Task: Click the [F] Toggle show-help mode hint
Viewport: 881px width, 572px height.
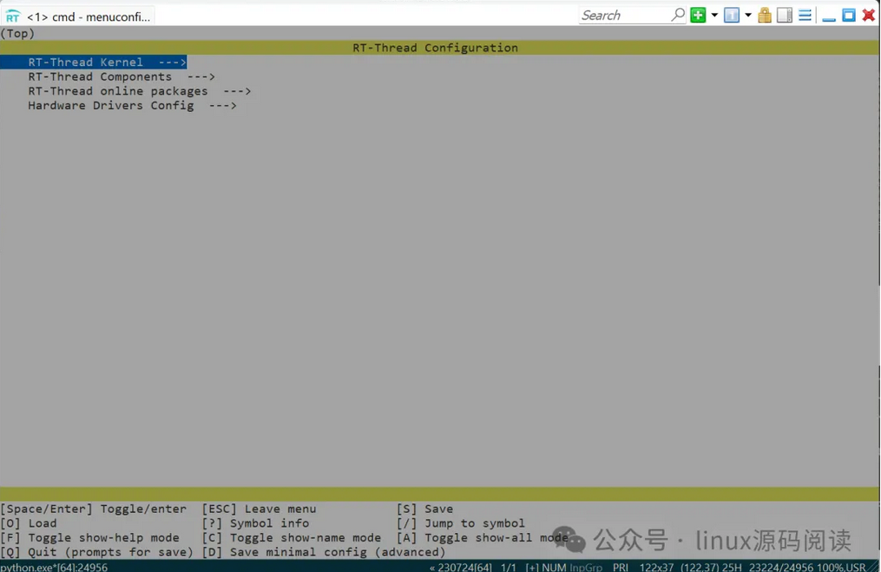Action: 90,538
